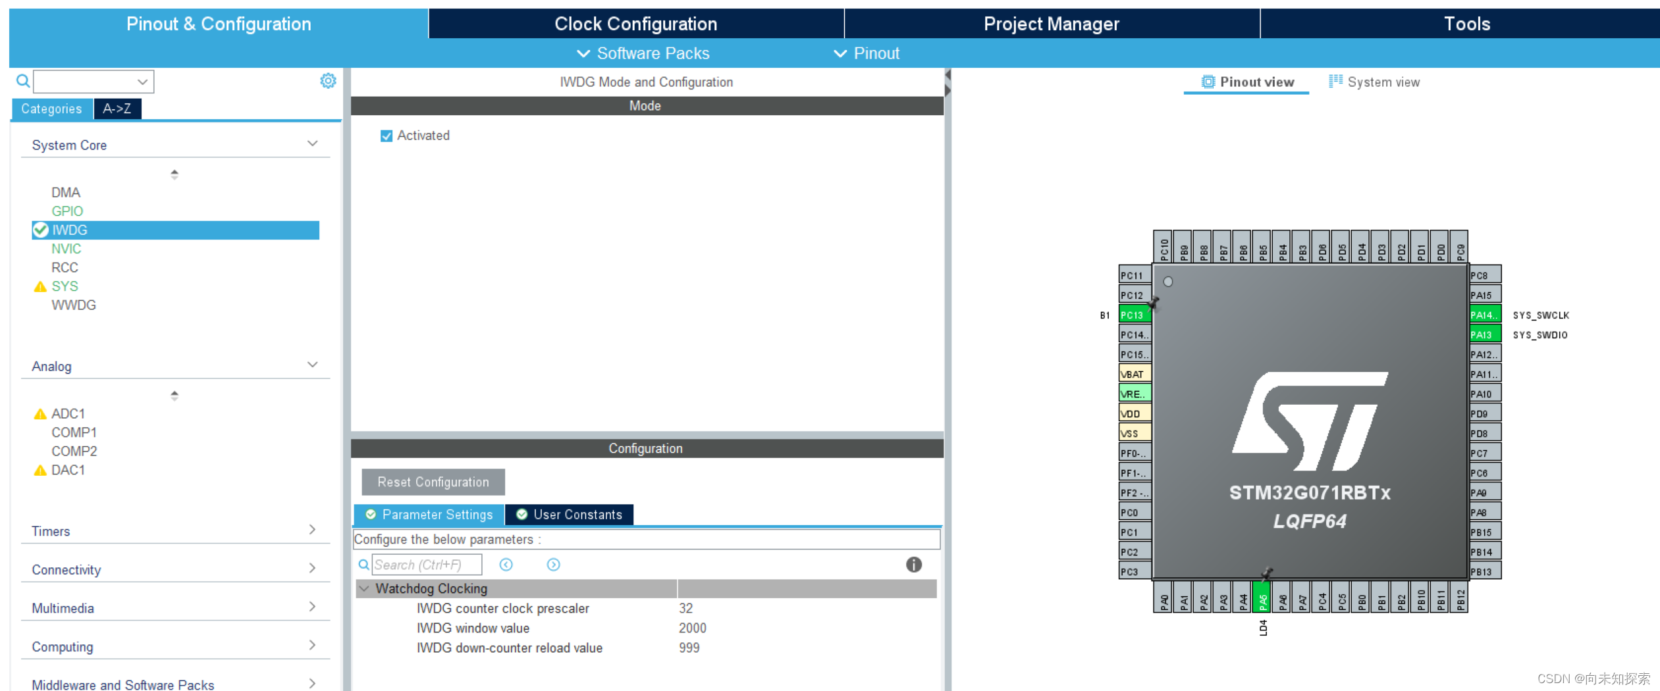Select the PB13 pin on chip
The image size is (1660, 691).
[1486, 571]
